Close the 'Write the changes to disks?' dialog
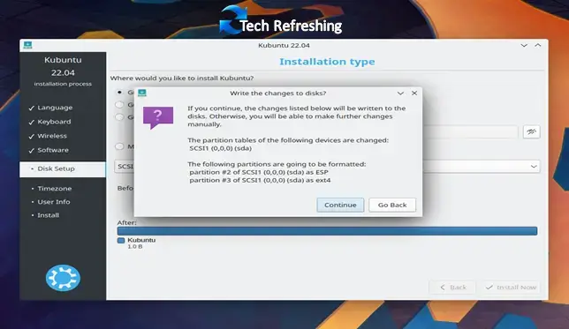This screenshot has height=329, width=569. tap(414, 93)
